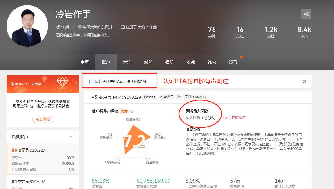Image resolution: width=334 pixels, height=189 pixels.
Task: Click the Followme 交易季 diamond banner
Action: point(43,84)
